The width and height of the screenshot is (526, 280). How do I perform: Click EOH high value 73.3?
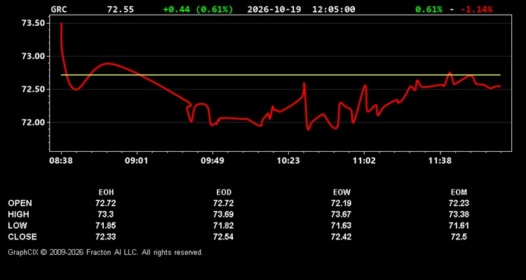click(106, 214)
